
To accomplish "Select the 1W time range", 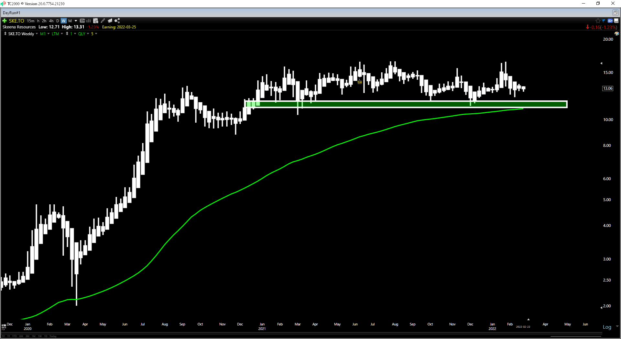I will [40, 336].
